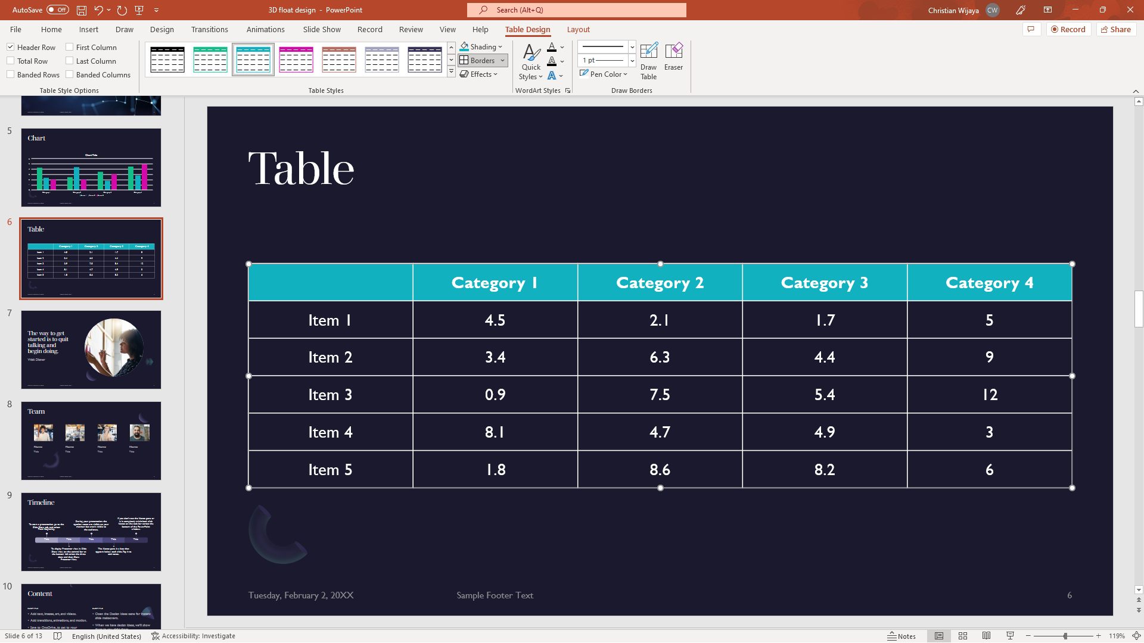Switch to the Layout ribbon tab
The width and height of the screenshot is (1144, 643).
(577, 30)
